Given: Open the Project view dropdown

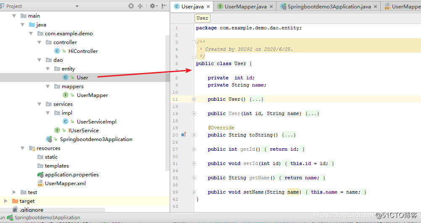Looking at the screenshot, I should tap(77, 6).
